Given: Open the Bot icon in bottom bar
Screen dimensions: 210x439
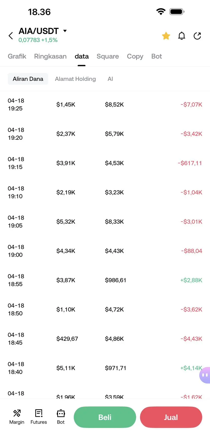Looking at the screenshot, I should pos(61,417).
